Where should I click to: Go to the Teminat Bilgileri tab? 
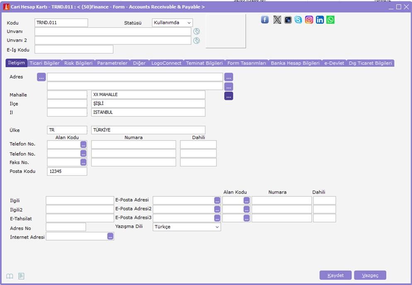tap(204, 63)
